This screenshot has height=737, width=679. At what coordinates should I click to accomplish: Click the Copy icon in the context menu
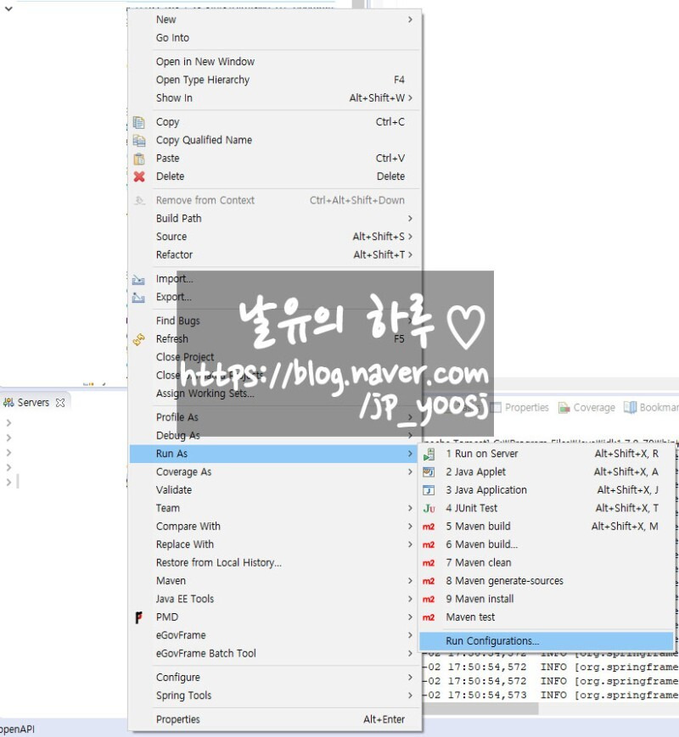(139, 121)
